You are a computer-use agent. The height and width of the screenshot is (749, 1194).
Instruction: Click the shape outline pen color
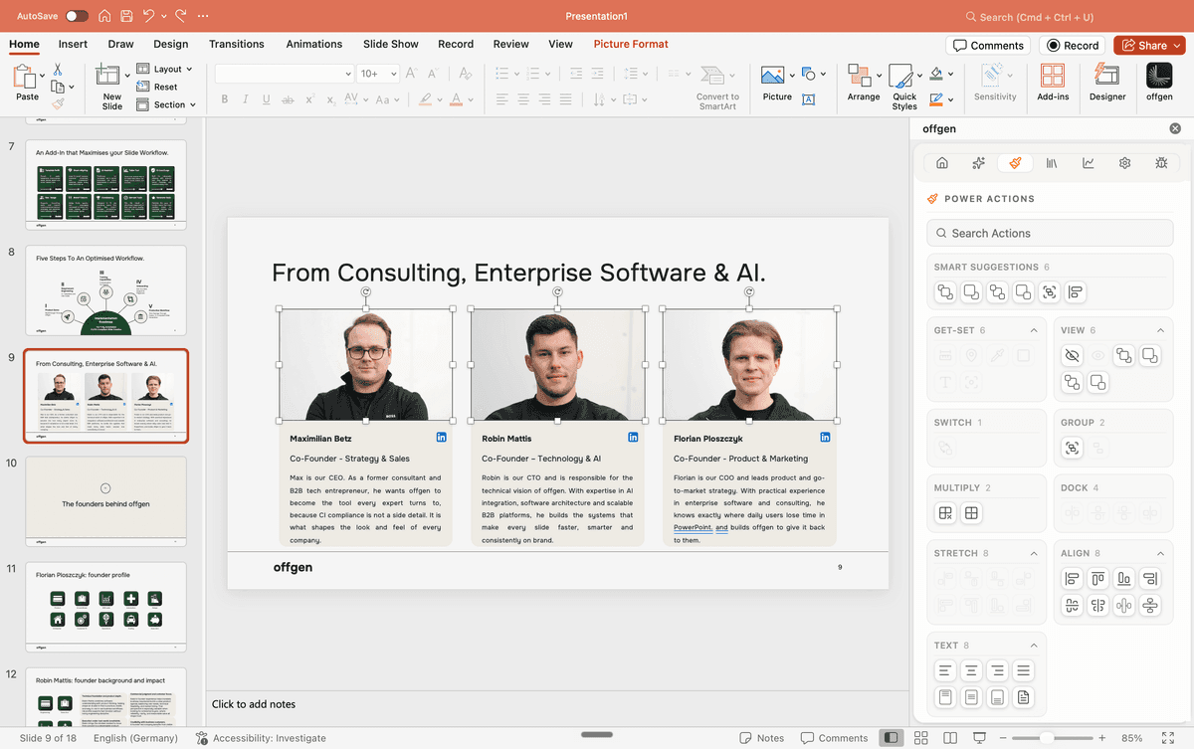tap(936, 99)
